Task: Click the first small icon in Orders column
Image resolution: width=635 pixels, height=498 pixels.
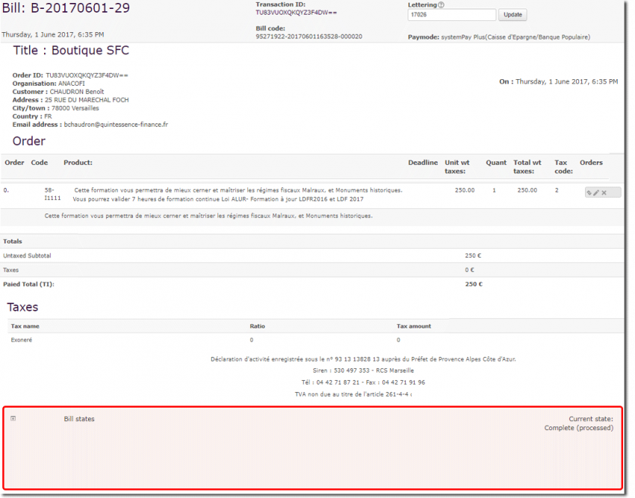Action: pyautogui.click(x=589, y=193)
